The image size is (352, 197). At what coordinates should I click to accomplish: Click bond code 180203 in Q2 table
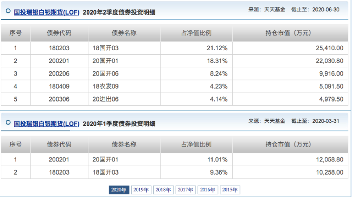pyautogui.click(x=59, y=48)
